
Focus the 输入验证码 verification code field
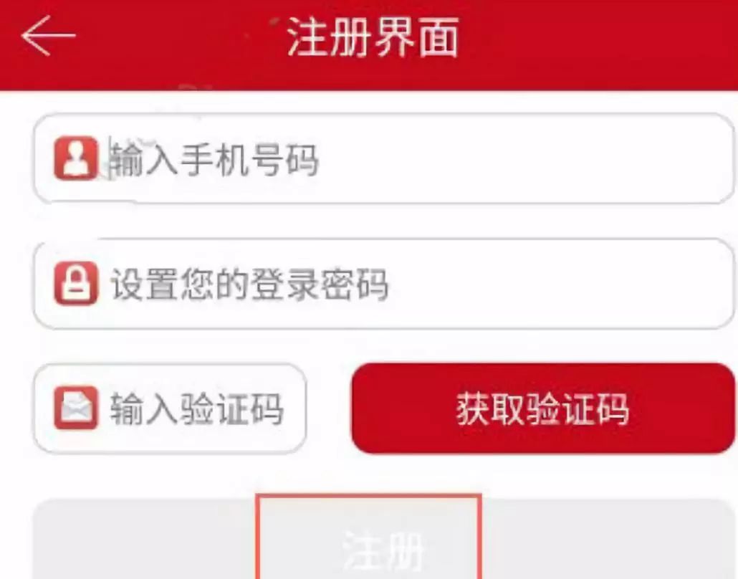pos(170,408)
